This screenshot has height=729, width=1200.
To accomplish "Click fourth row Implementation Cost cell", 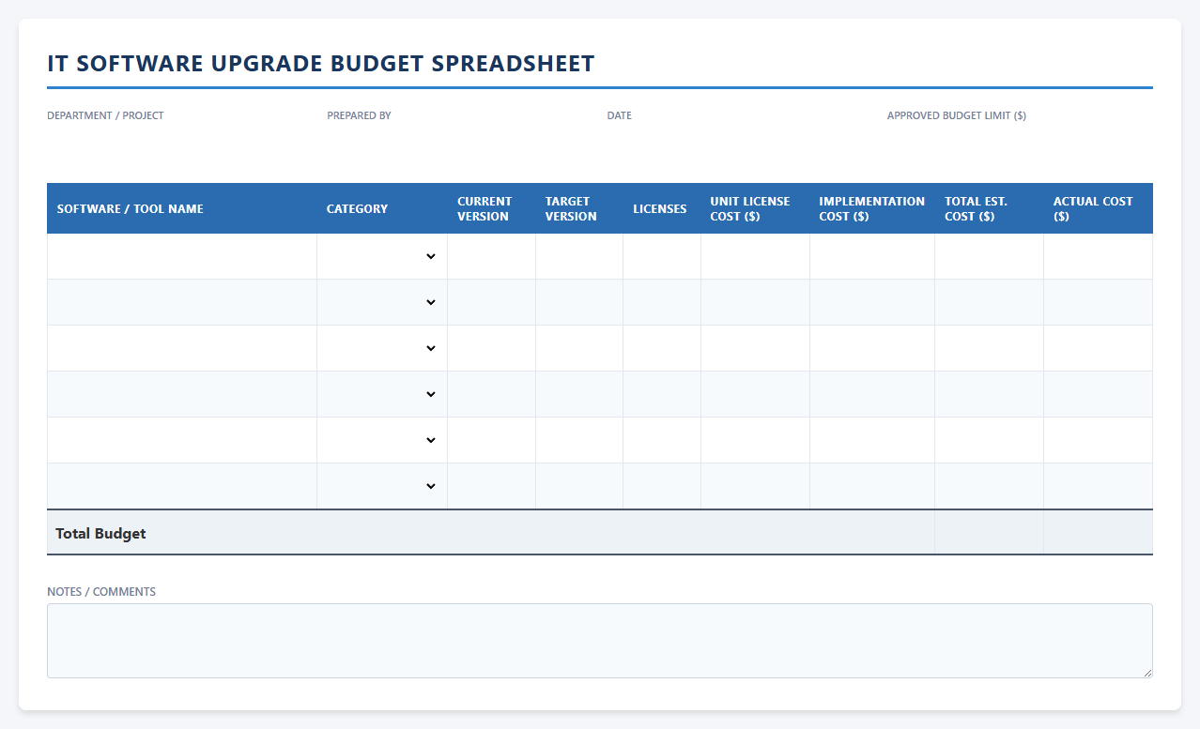I will (x=872, y=394).
